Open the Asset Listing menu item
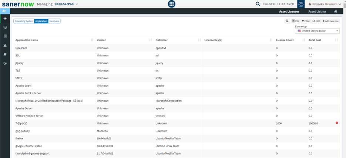This screenshot has height=158, width=346. (x=317, y=11)
